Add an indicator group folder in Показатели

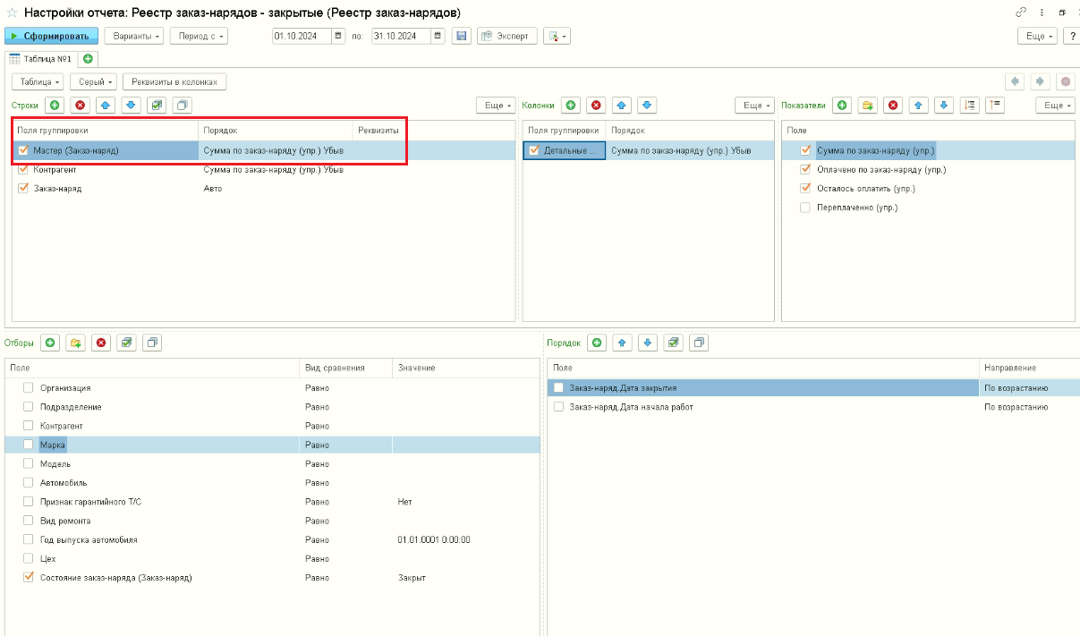coord(867,106)
